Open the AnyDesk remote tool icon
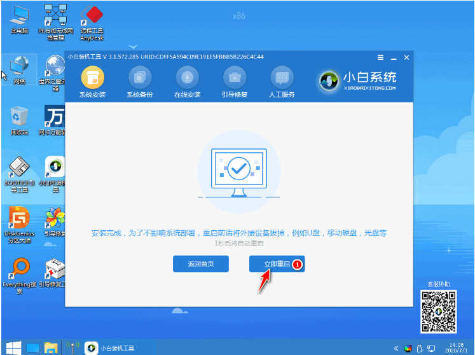 [92, 23]
